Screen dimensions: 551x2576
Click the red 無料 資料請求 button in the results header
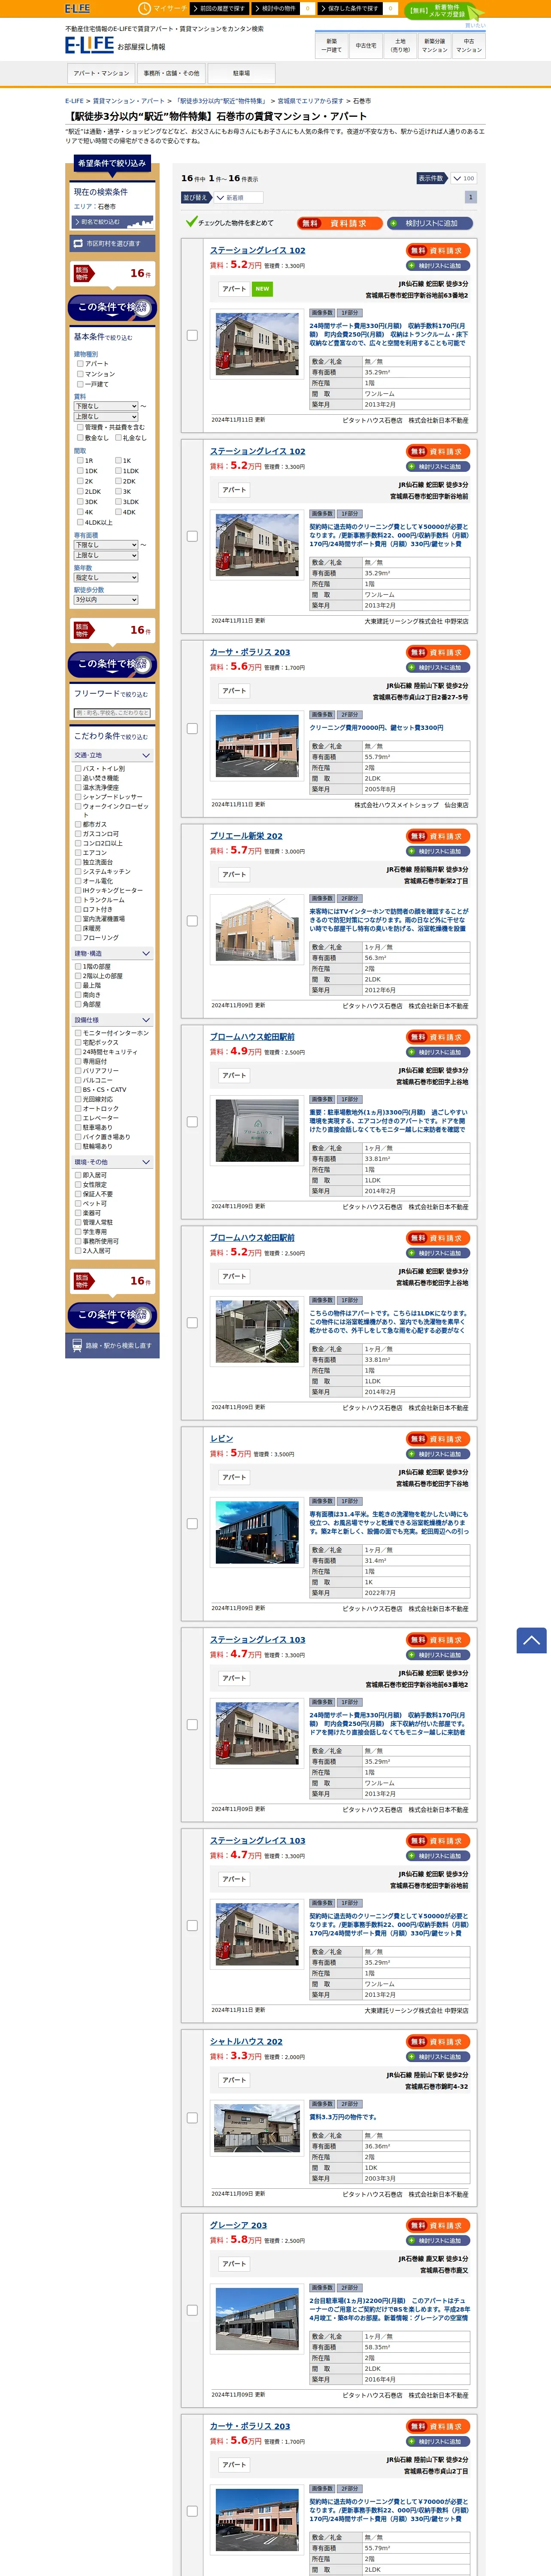tap(340, 223)
